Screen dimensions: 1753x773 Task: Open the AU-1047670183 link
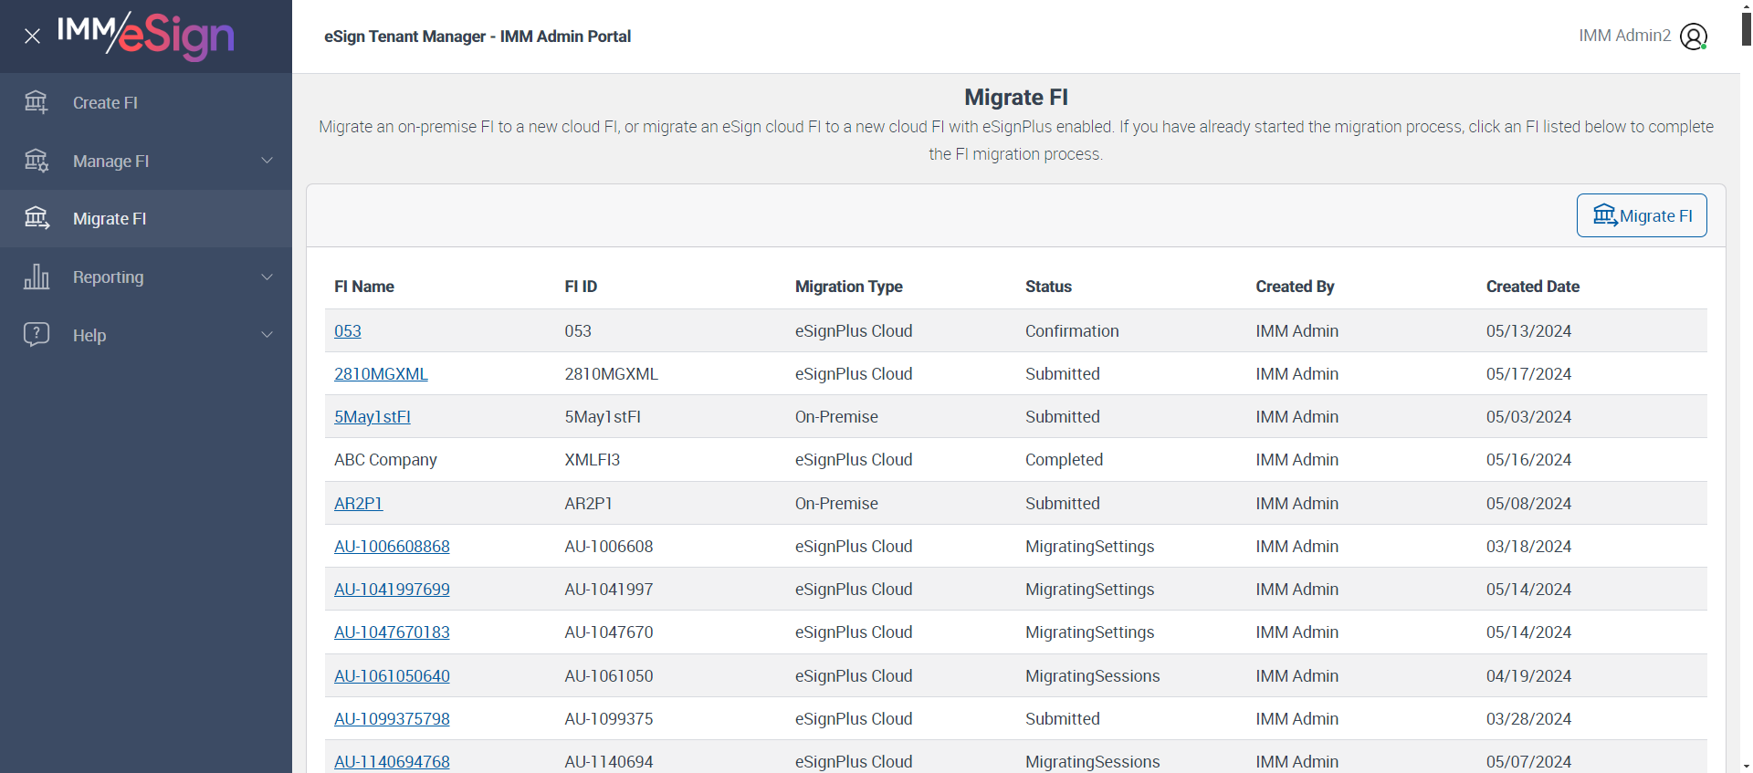pyautogui.click(x=392, y=632)
